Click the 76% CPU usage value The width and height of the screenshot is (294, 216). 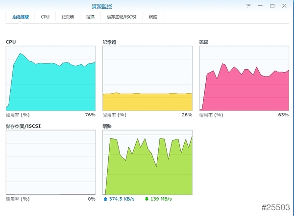[x=90, y=115]
